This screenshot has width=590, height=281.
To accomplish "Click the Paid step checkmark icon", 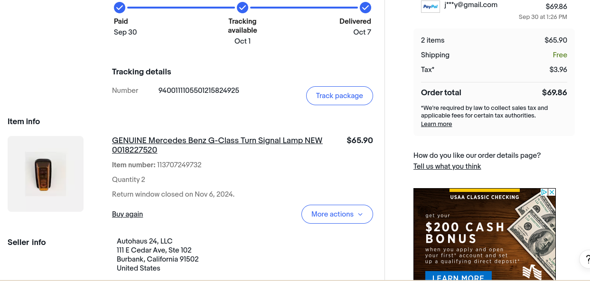I will [x=120, y=8].
